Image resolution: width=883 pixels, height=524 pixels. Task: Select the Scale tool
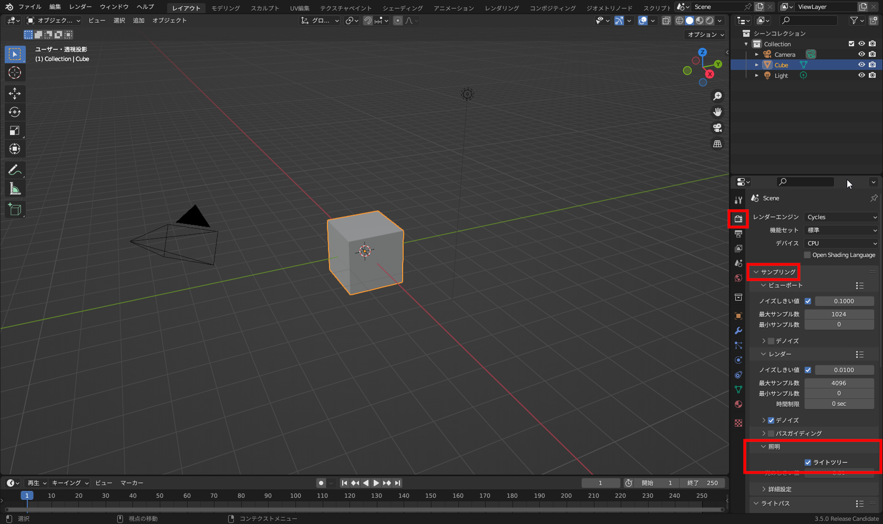[x=15, y=130]
